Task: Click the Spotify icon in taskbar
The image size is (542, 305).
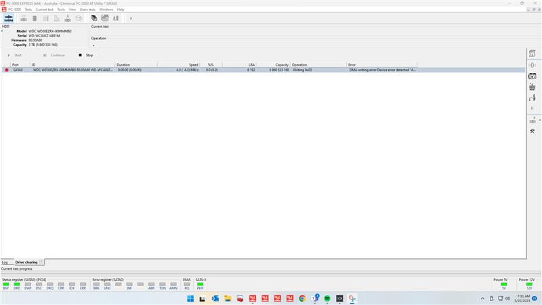Action: point(327,298)
